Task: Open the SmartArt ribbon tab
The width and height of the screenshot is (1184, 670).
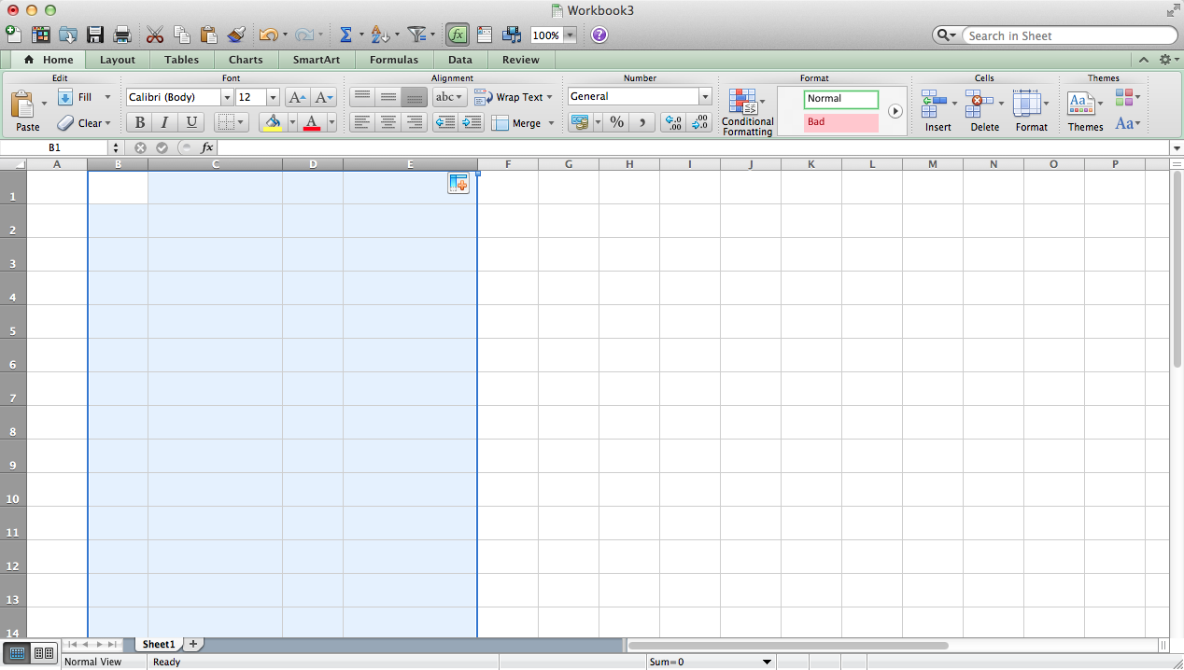Action: (317, 60)
